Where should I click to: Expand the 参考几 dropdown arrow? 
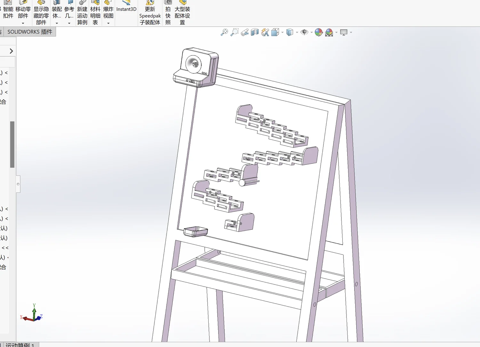click(69, 23)
